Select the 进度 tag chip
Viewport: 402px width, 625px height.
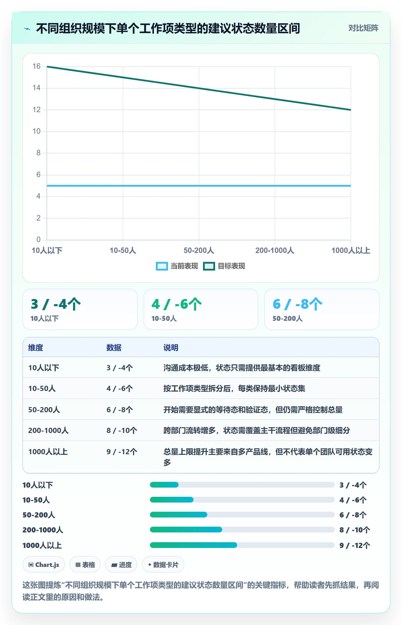(121, 565)
